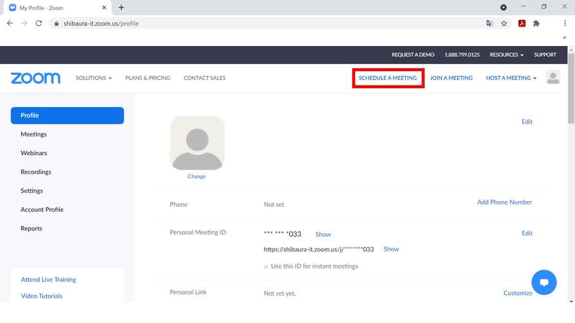Open the Adobe Acrobat extension icon

[x=522, y=24]
